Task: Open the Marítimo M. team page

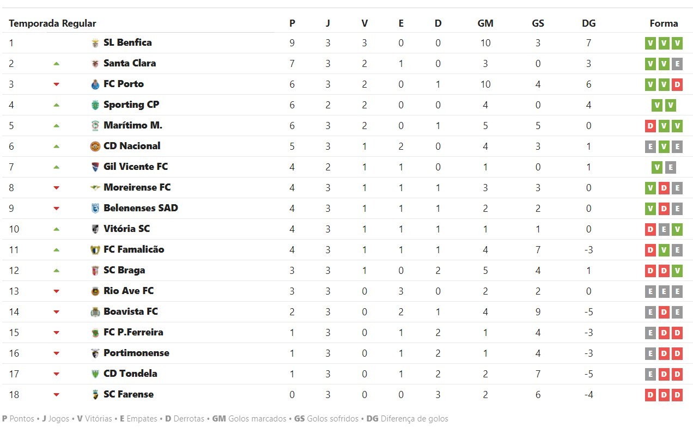Action: [x=133, y=125]
